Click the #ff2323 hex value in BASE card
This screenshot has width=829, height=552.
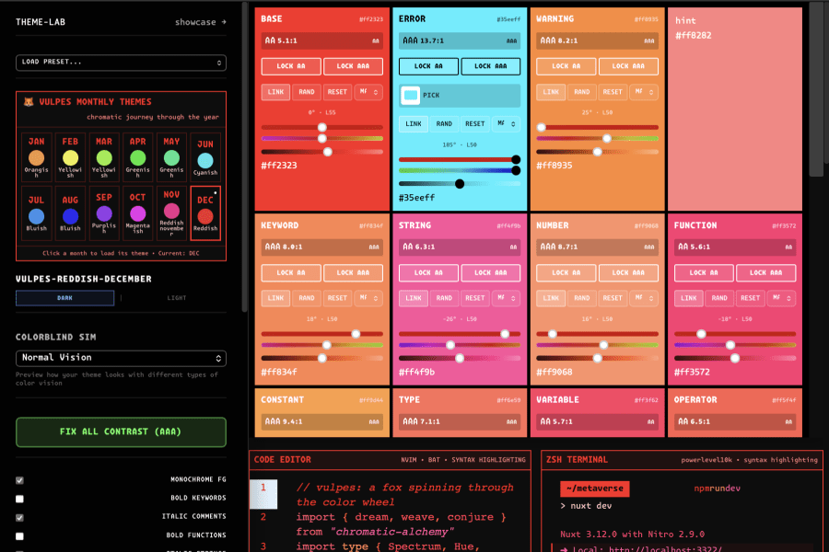278,166
